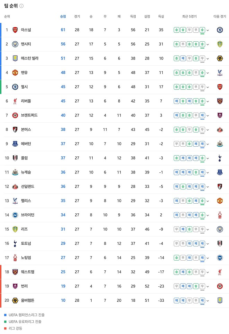Viewport: 229px width, 334px height.
Task: Expand Liverpool's recent form dropdown arrow
Action: [208, 101]
